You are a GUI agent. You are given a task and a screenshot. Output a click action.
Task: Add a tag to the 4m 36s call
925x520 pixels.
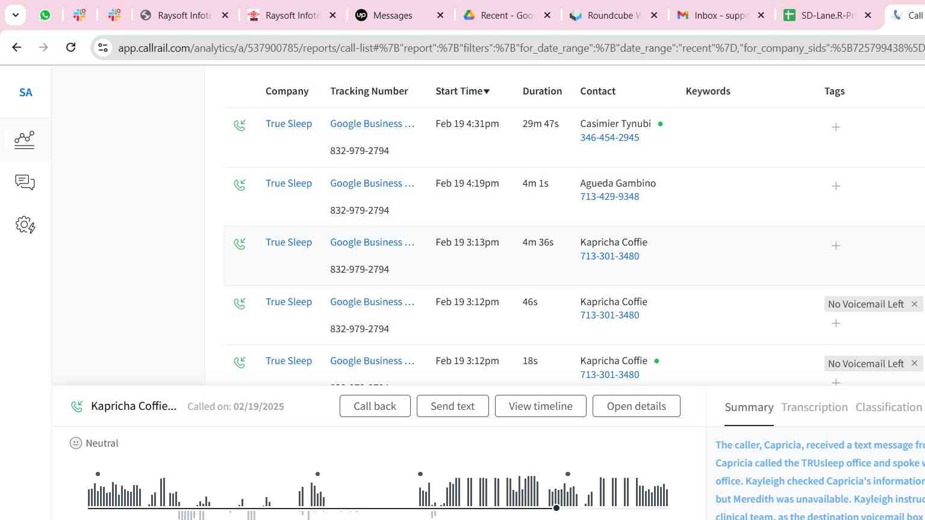pos(836,246)
